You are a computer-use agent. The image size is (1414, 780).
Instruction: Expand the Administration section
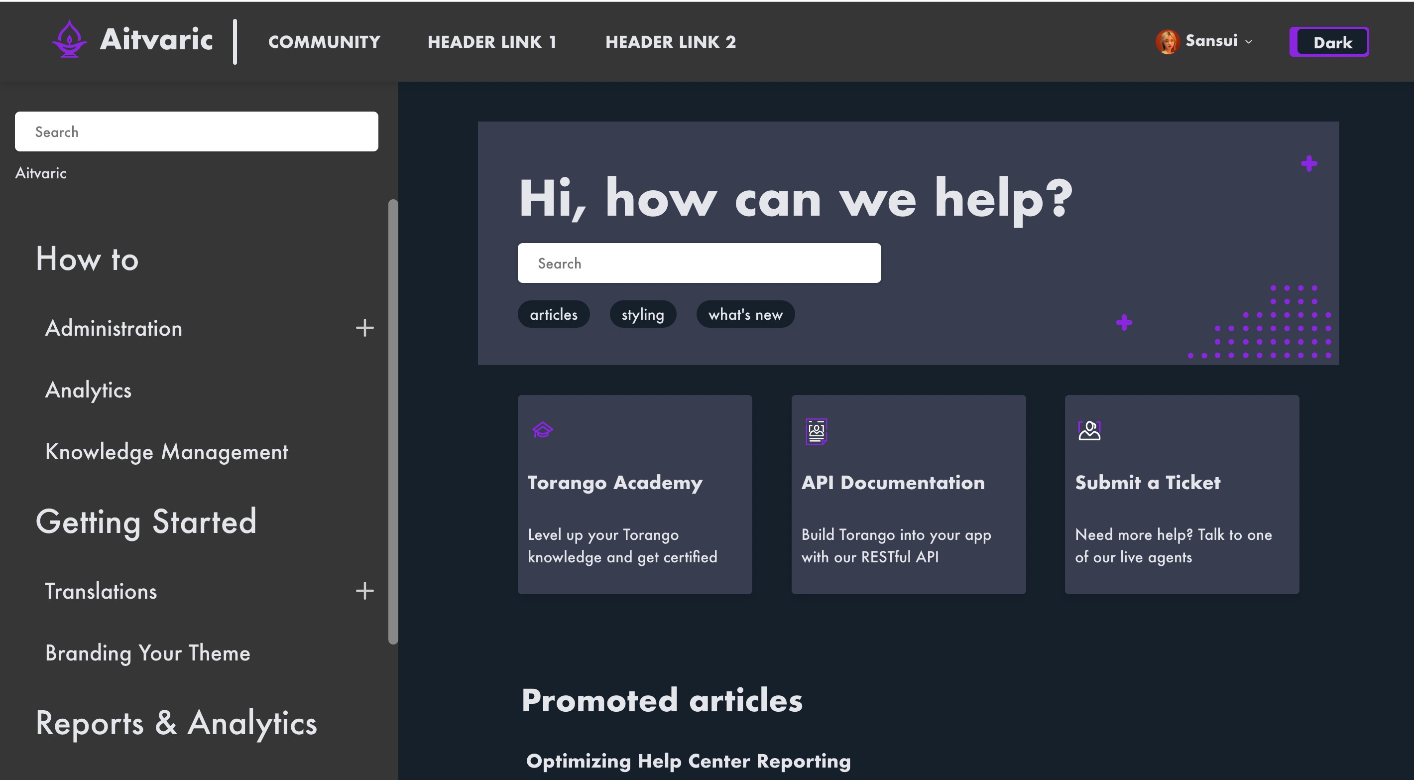tap(364, 328)
